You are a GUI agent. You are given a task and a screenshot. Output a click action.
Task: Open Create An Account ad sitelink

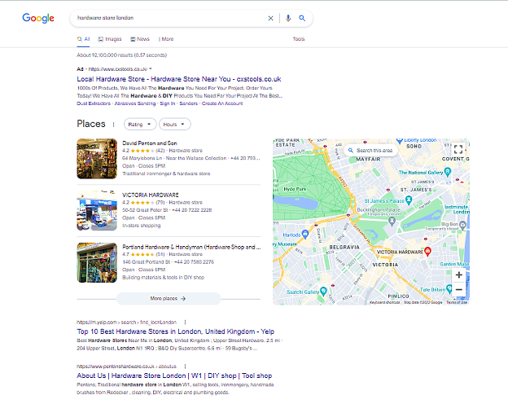(222, 103)
